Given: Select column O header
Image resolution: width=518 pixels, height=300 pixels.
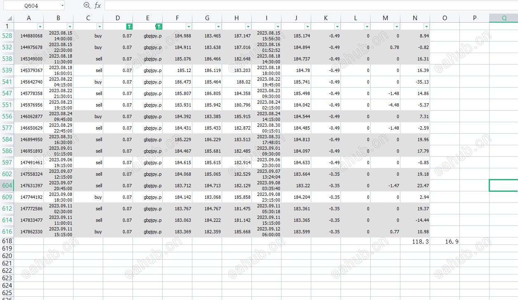Looking at the screenshot, I should point(445,18).
